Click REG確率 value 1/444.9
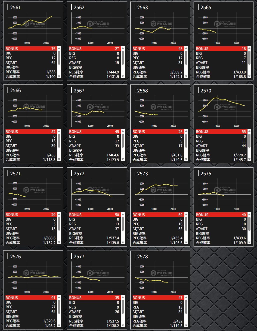The image size is (257, 331). pyautogui.click(x=113, y=72)
